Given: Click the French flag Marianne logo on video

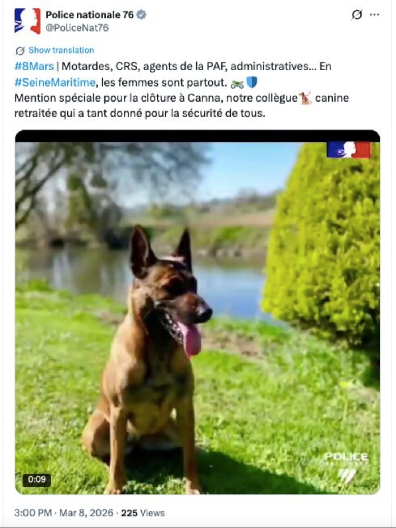Looking at the screenshot, I should [x=348, y=150].
